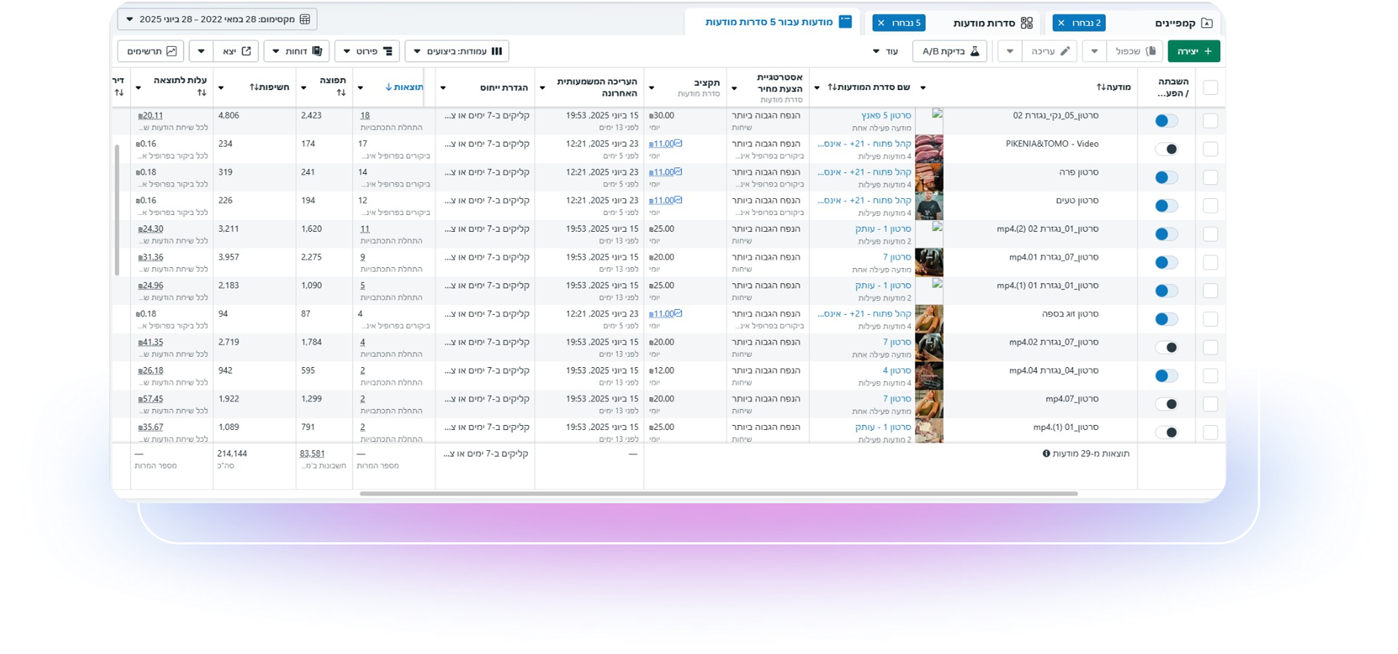Viewport: 1398px width, 654px height.
Task: Open the A/B test flask icon
Action: point(975,51)
